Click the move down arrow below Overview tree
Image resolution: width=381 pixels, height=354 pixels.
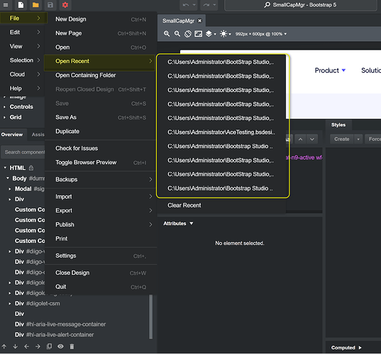16,346
